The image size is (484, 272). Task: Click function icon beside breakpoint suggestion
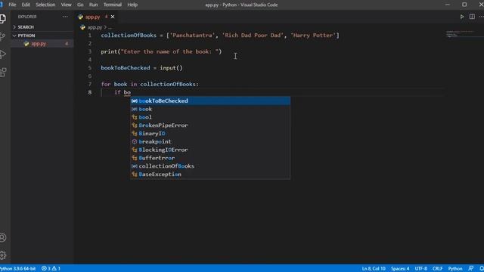pyautogui.click(x=135, y=141)
